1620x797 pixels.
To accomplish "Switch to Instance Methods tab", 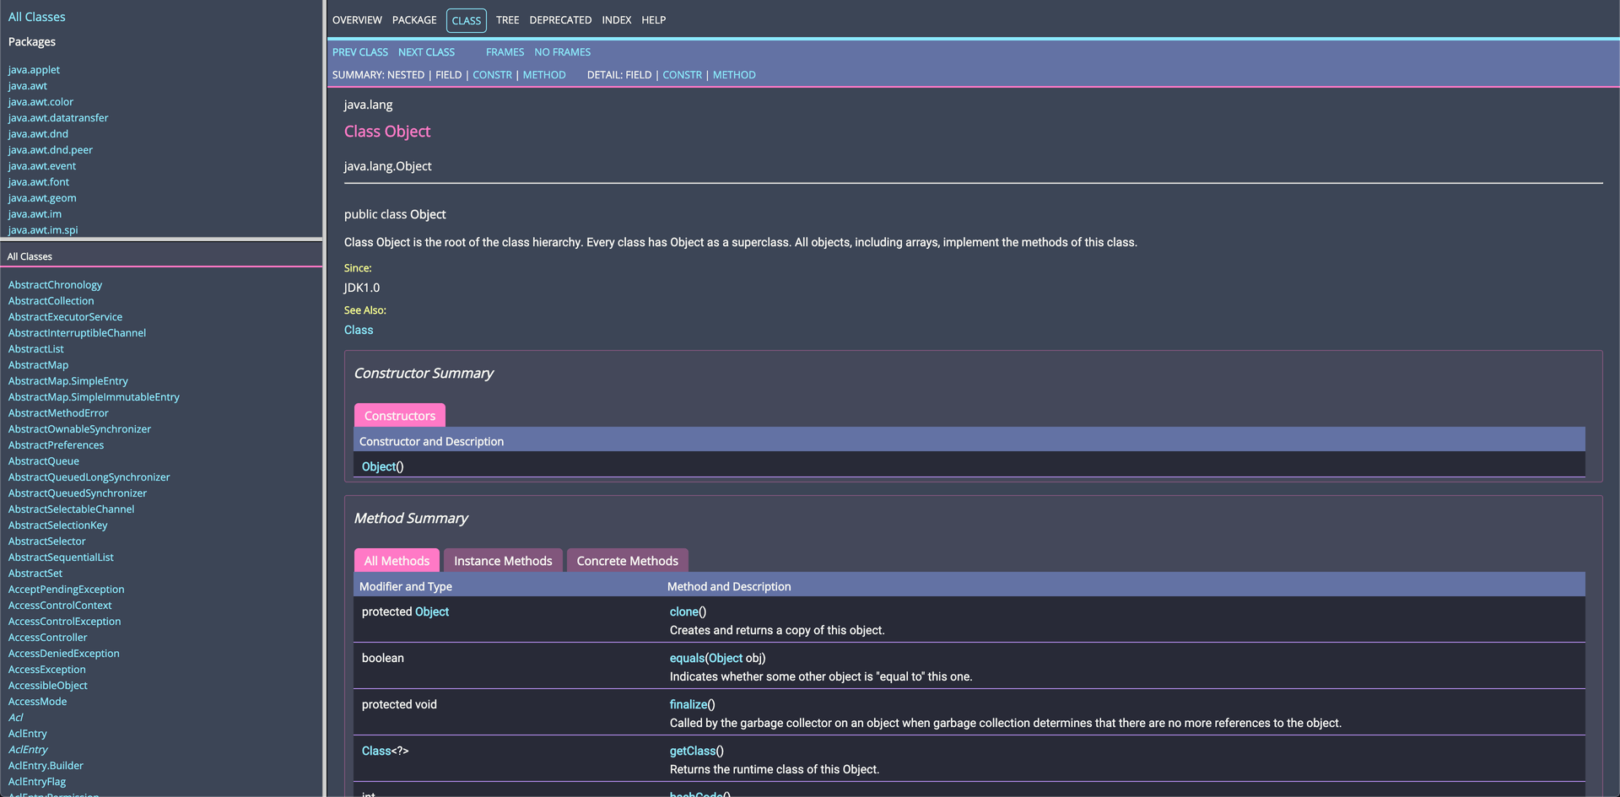I will point(502,560).
